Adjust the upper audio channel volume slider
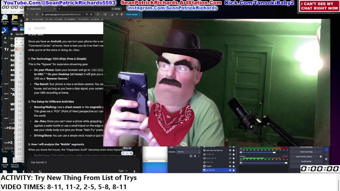This screenshot has height=191, width=340. 265,152
